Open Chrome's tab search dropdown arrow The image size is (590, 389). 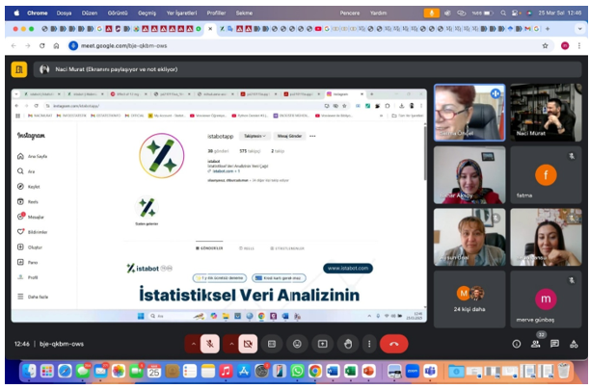(x=577, y=29)
